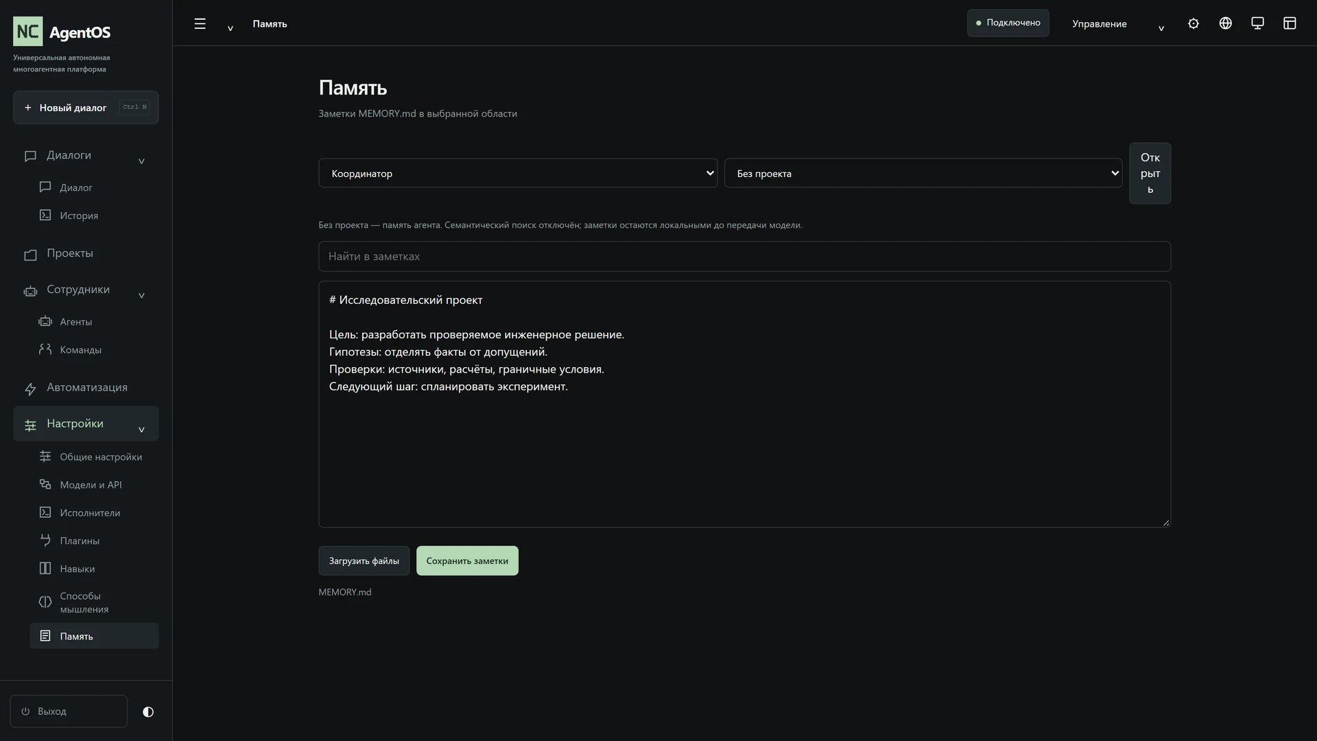Open the chevron next to hamburger menu
1317x741 pixels.
(230, 28)
